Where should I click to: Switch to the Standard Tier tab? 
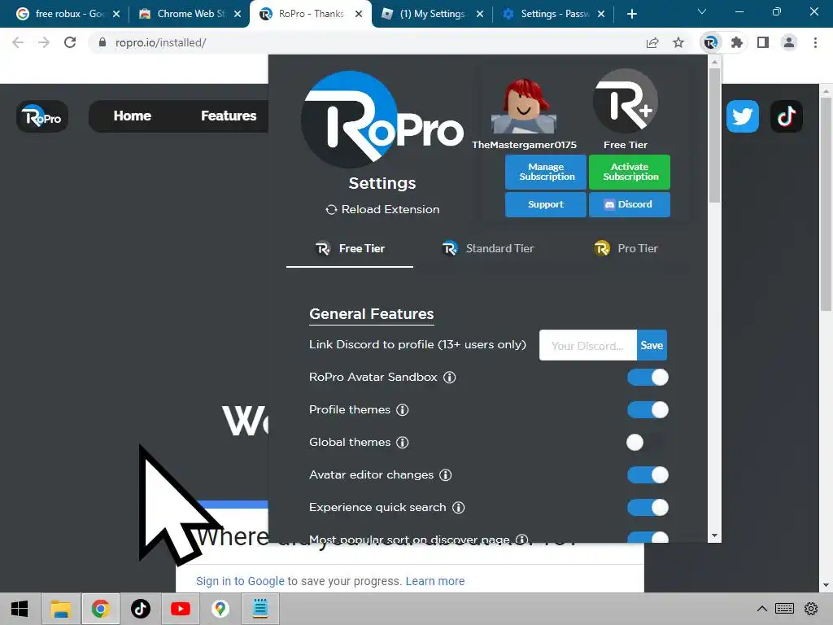(488, 249)
